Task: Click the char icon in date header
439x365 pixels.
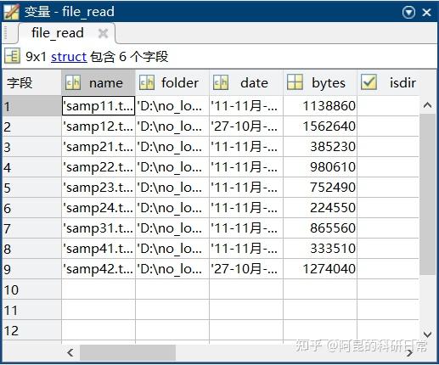Action: [221, 82]
